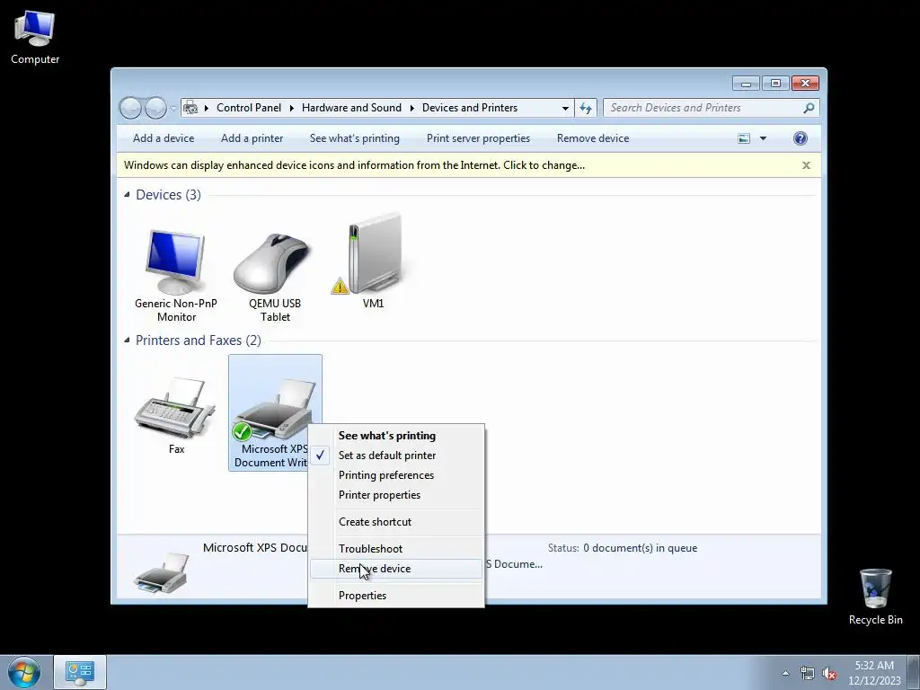
Task: Click the address bar location icon
Action: point(190,108)
